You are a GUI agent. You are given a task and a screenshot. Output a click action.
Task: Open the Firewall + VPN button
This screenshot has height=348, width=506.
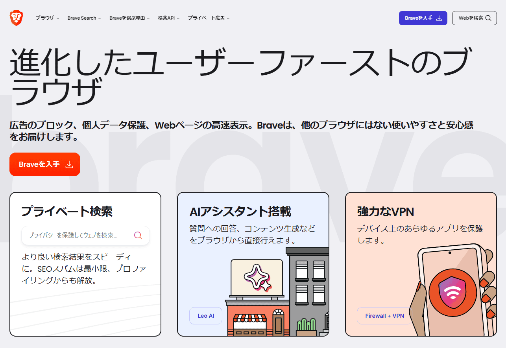coord(384,316)
